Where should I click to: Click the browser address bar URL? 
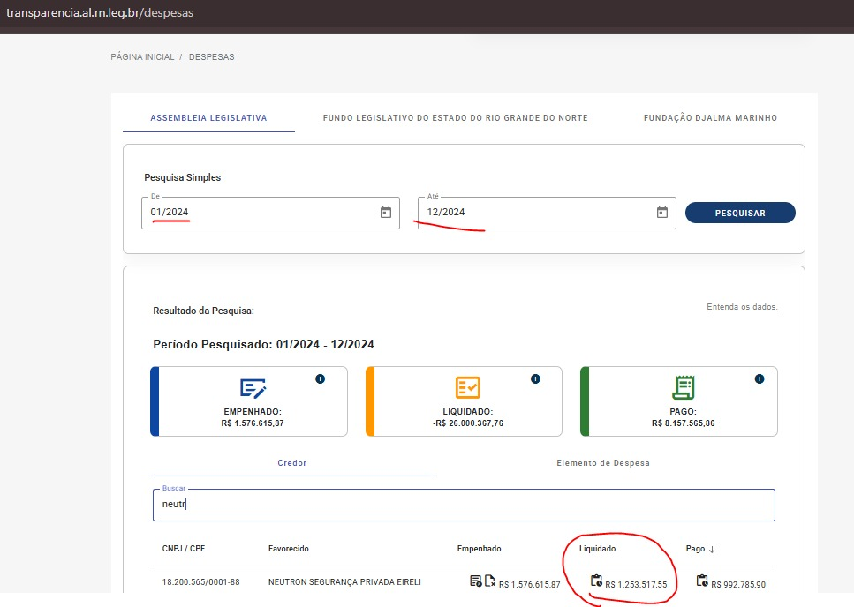click(100, 12)
